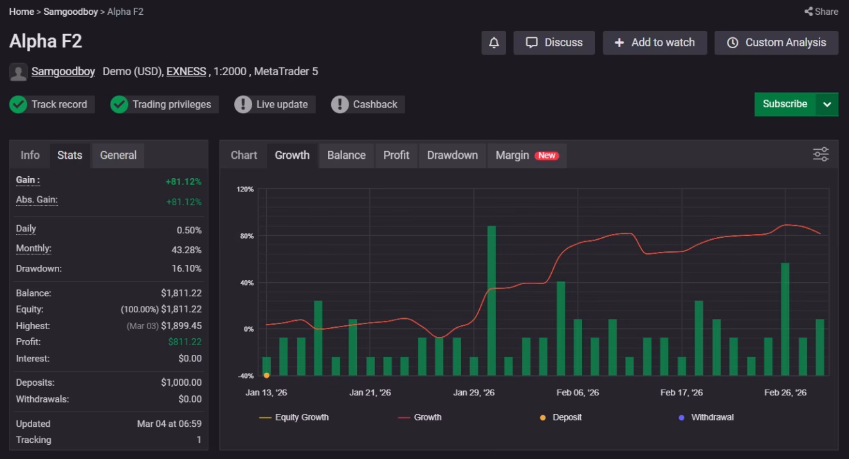The height and width of the screenshot is (459, 849).
Task: Open the Custom Analysis options
Action: coord(776,42)
